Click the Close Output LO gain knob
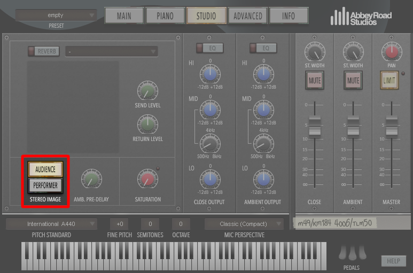The height and width of the screenshot is (273, 413). [210, 180]
